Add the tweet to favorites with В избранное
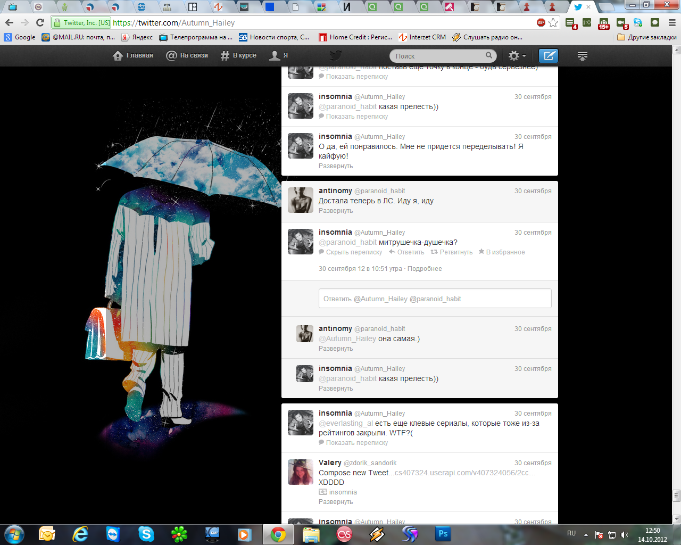681x545 pixels. click(502, 252)
